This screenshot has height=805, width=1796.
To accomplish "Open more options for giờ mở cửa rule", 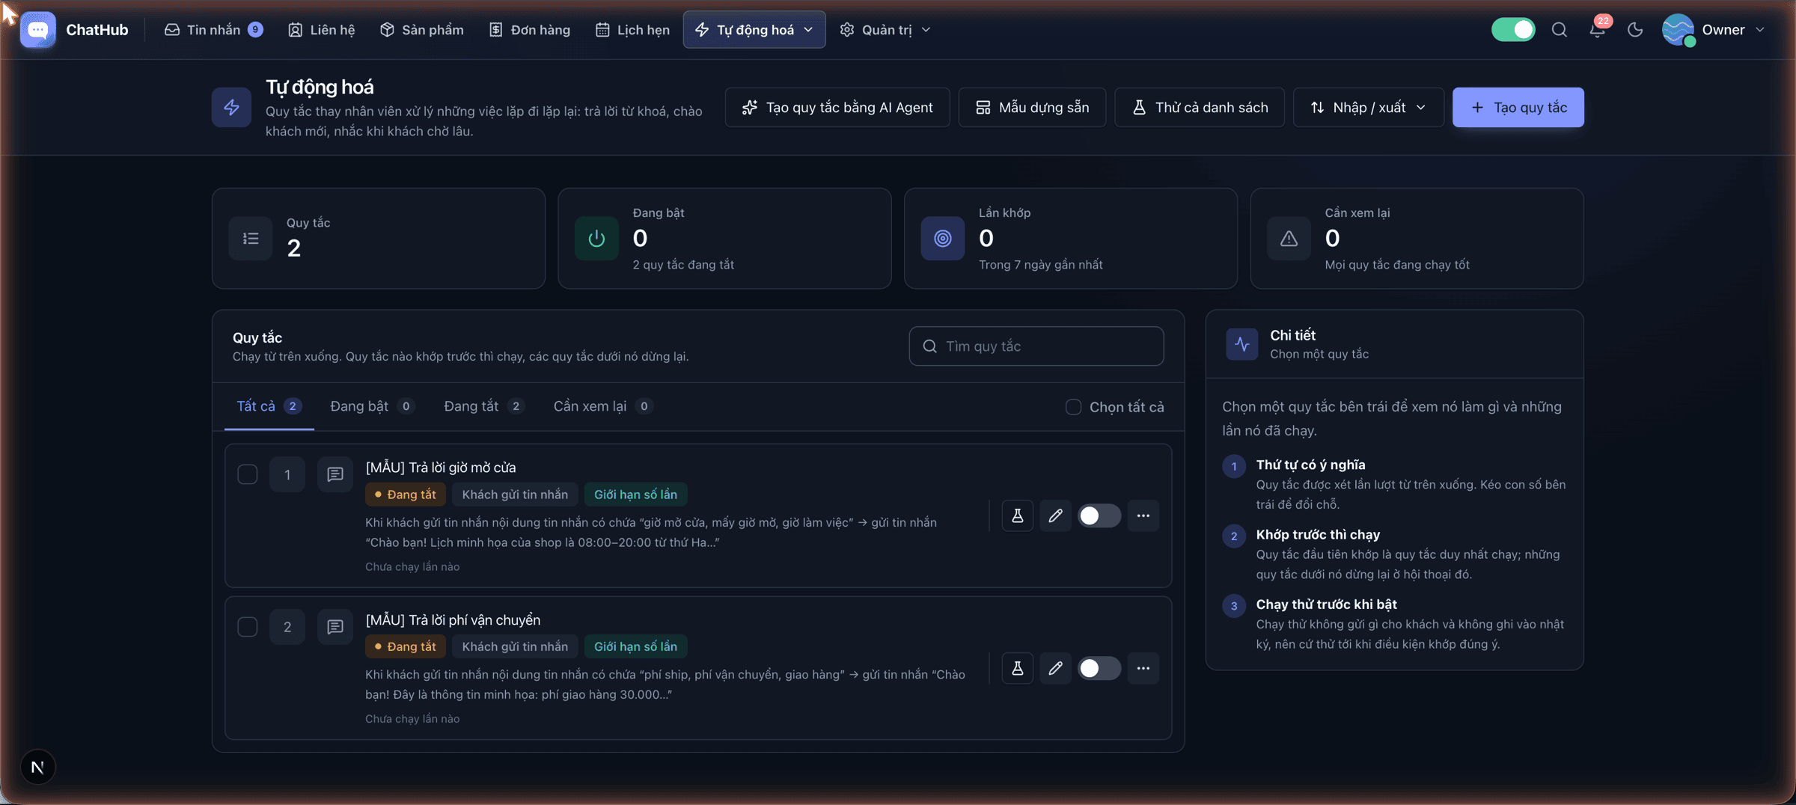I will (x=1143, y=515).
